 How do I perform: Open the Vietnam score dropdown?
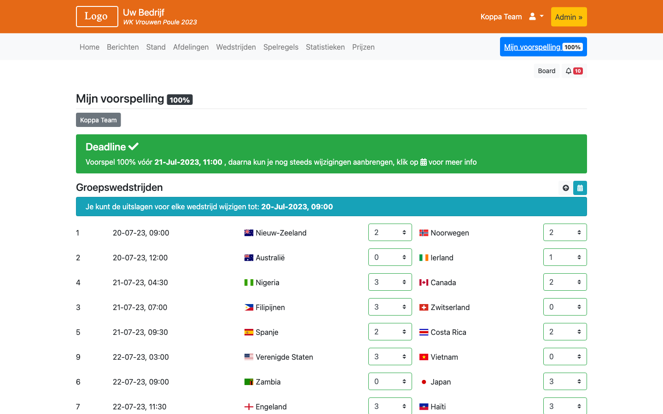pos(565,356)
